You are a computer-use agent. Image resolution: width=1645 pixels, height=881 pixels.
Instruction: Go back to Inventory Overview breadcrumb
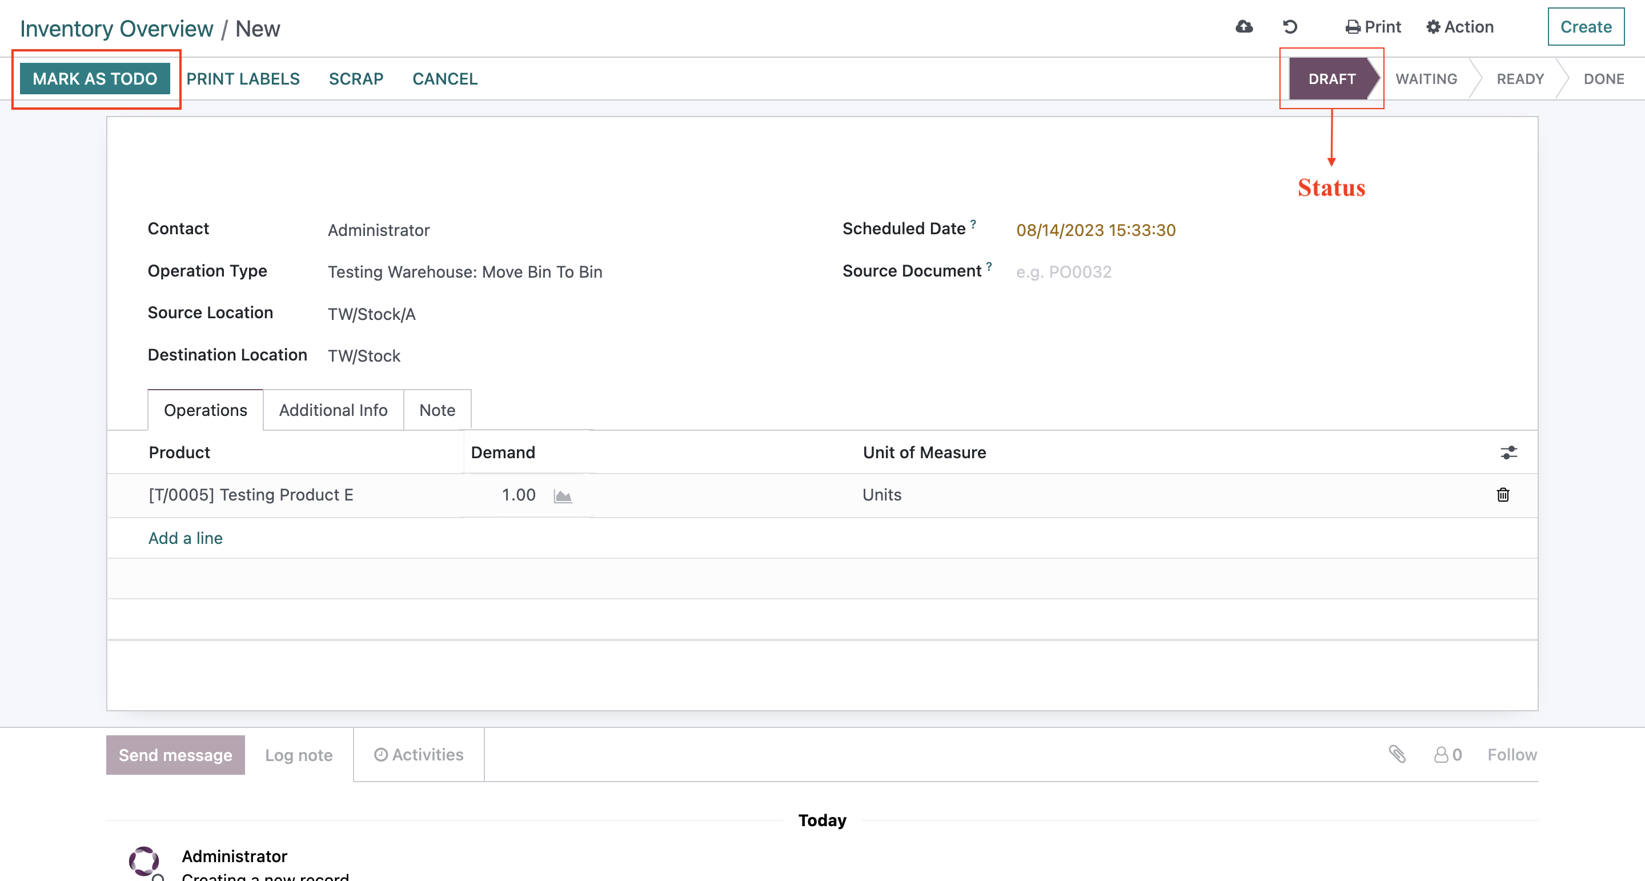[x=117, y=29]
